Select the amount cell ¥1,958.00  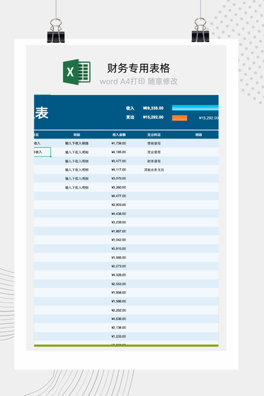pos(119,292)
